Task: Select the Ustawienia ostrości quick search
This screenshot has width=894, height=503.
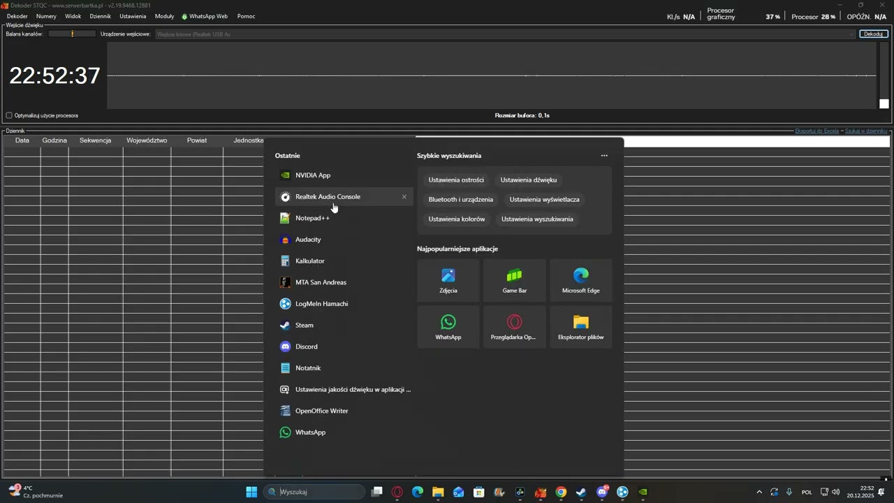Action: (456, 180)
